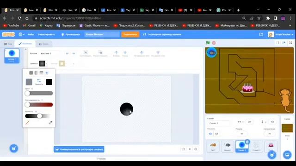296x166 pixels.
Task: Click the Choose a Costume cat button
Action: click(x=14, y=148)
